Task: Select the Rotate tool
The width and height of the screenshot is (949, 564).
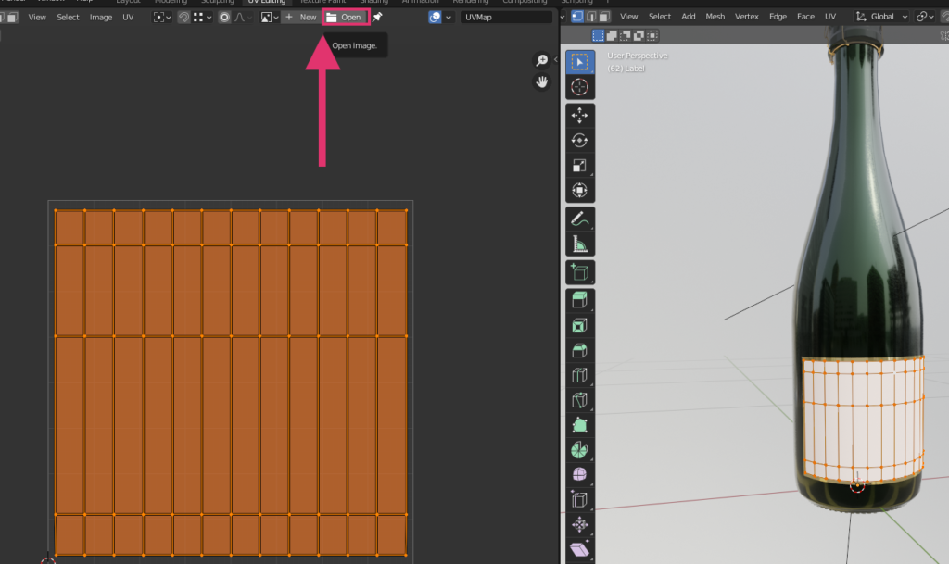Action: click(x=580, y=140)
